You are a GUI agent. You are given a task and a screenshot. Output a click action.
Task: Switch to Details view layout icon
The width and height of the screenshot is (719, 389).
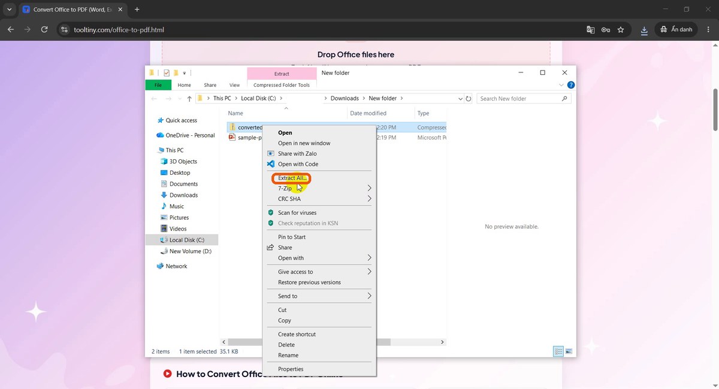(558, 352)
